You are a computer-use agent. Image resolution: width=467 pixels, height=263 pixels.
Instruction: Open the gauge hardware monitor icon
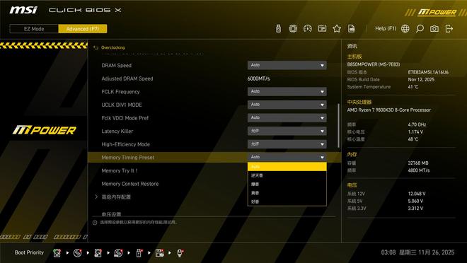pyautogui.click(x=307, y=28)
